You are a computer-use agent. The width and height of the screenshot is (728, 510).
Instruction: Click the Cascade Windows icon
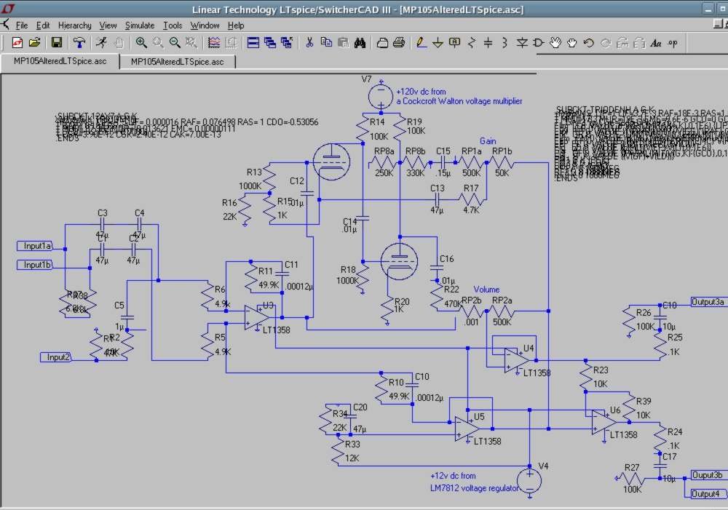coord(270,43)
